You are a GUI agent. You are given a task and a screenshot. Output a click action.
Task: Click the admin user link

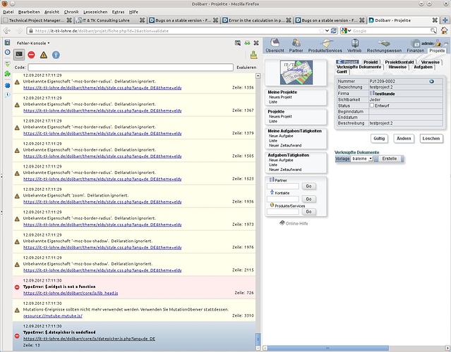point(427,44)
